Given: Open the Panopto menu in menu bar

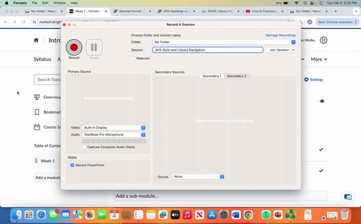Looking at the screenshot, I should (20, 3).
